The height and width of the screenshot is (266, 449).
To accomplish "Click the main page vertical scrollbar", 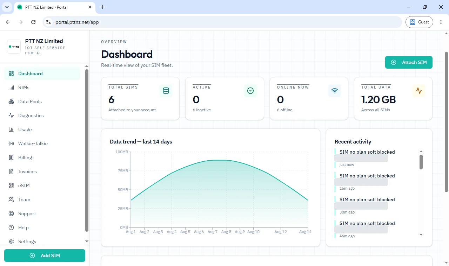I will 447,122.
